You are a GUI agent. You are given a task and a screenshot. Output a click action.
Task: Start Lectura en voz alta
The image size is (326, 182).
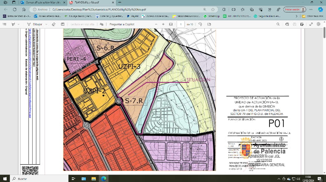(83, 24)
